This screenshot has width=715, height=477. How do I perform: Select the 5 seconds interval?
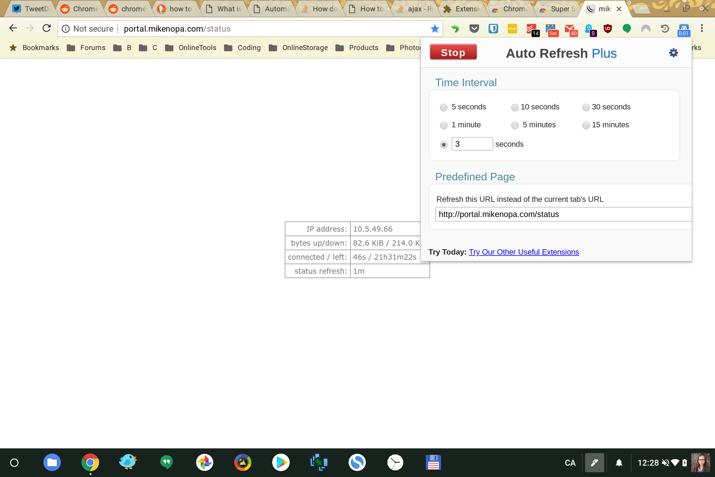444,107
